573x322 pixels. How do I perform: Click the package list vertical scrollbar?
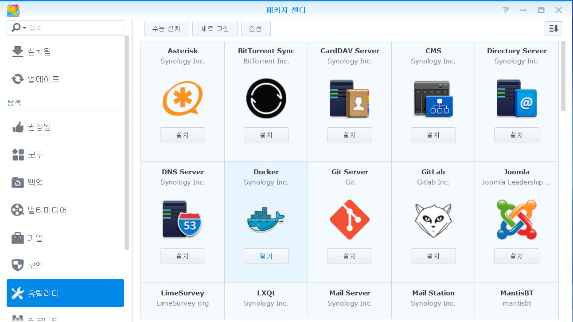click(x=563, y=76)
